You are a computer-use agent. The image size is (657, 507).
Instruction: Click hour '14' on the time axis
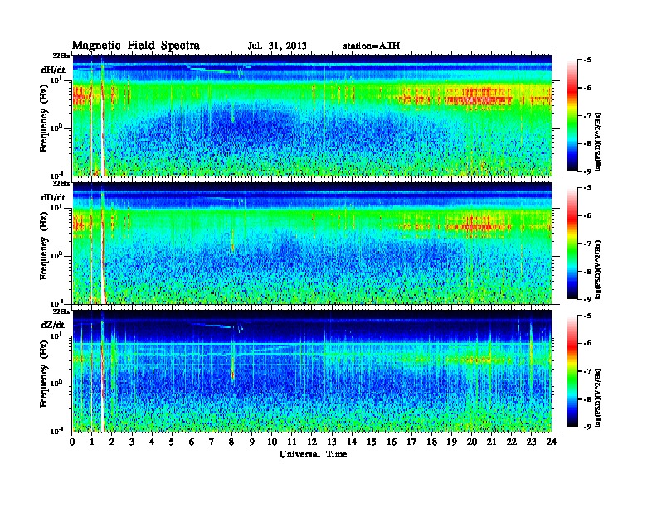[x=352, y=442]
